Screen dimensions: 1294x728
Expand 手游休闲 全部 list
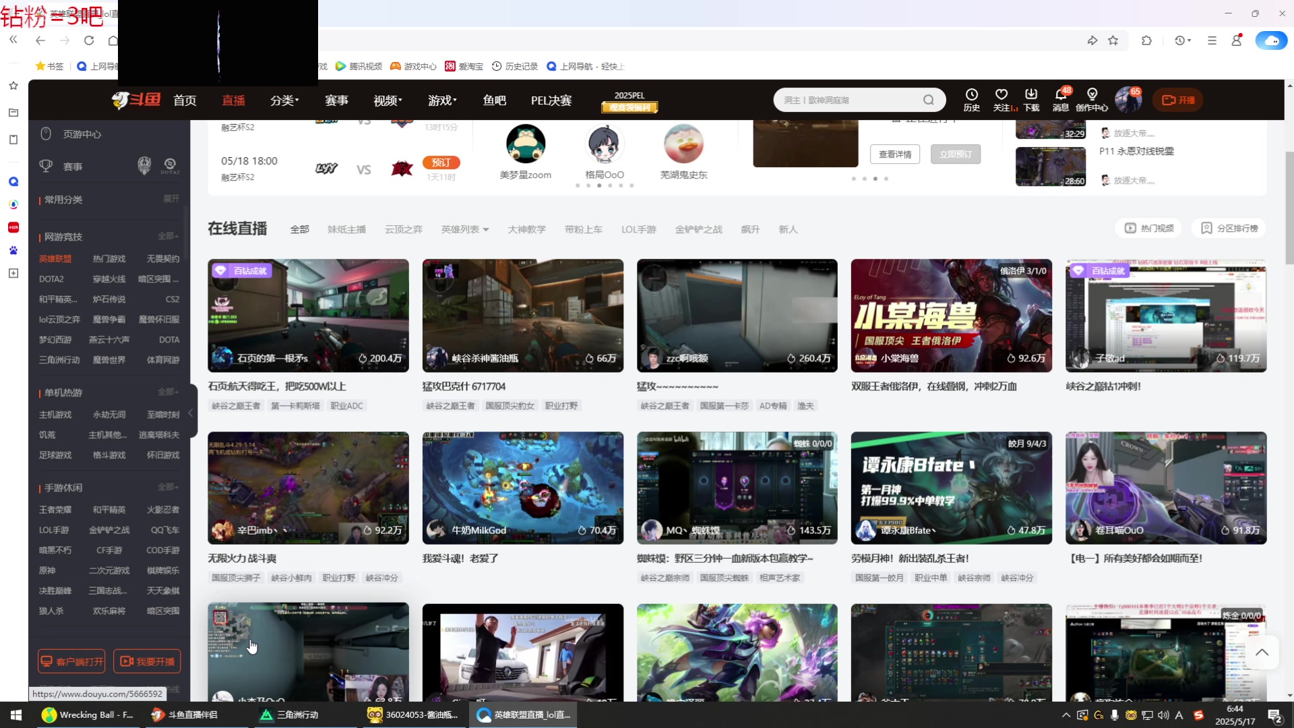coord(168,487)
